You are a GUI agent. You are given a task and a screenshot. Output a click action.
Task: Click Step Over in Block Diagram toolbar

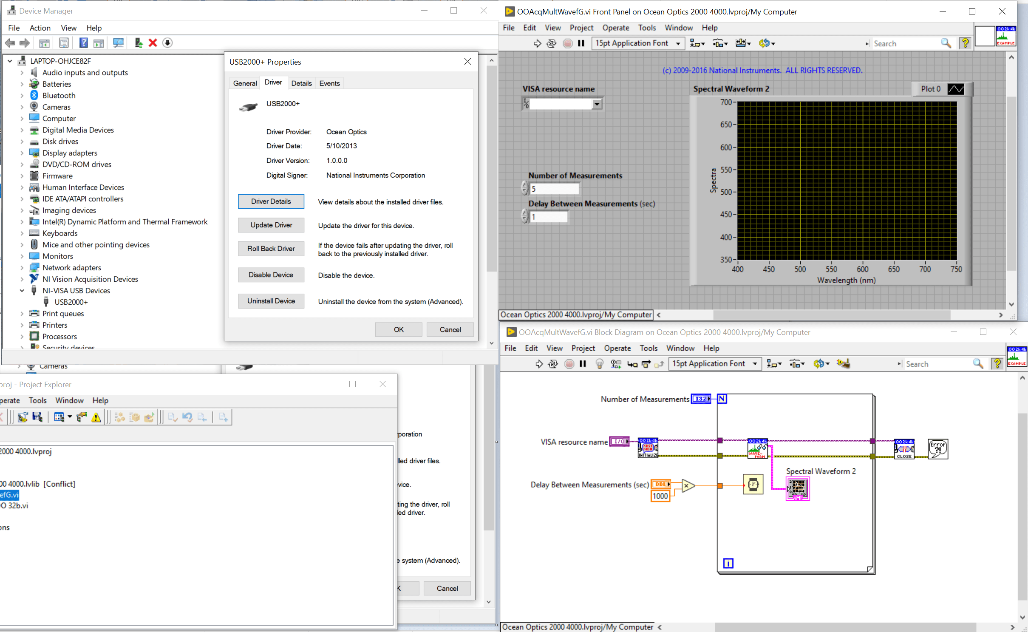646,364
